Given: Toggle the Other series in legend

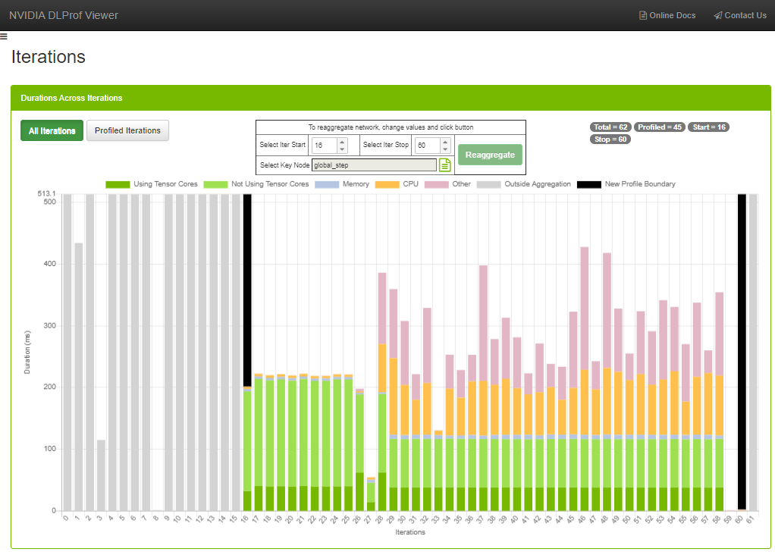Looking at the screenshot, I should point(437,184).
